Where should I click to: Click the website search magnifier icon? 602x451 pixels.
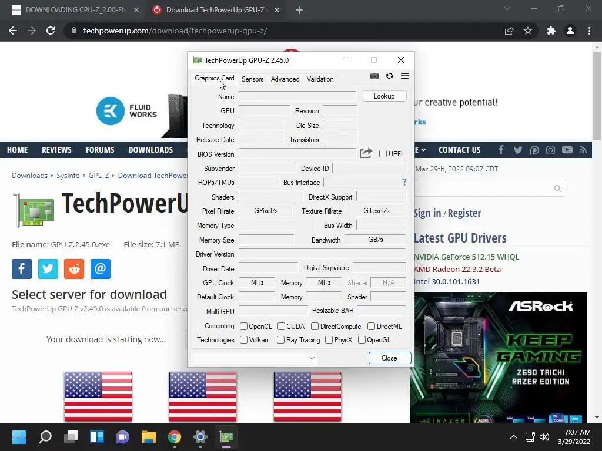[x=558, y=189]
